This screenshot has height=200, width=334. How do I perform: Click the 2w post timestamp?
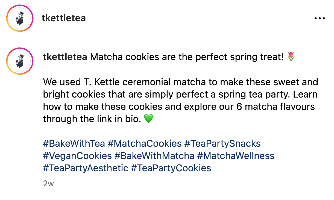click(48, 184)
